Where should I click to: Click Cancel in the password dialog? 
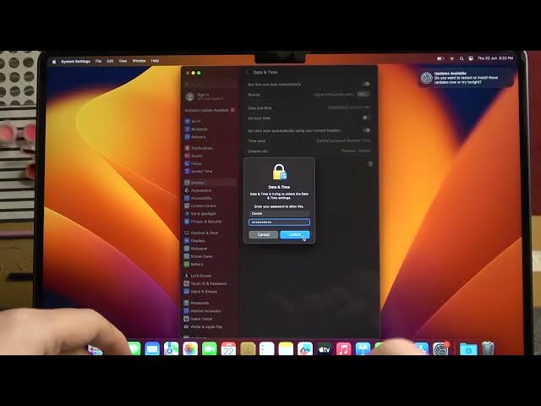tap(263, 235)
